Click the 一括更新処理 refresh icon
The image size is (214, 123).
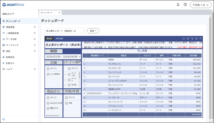click(x=4, y=33)
